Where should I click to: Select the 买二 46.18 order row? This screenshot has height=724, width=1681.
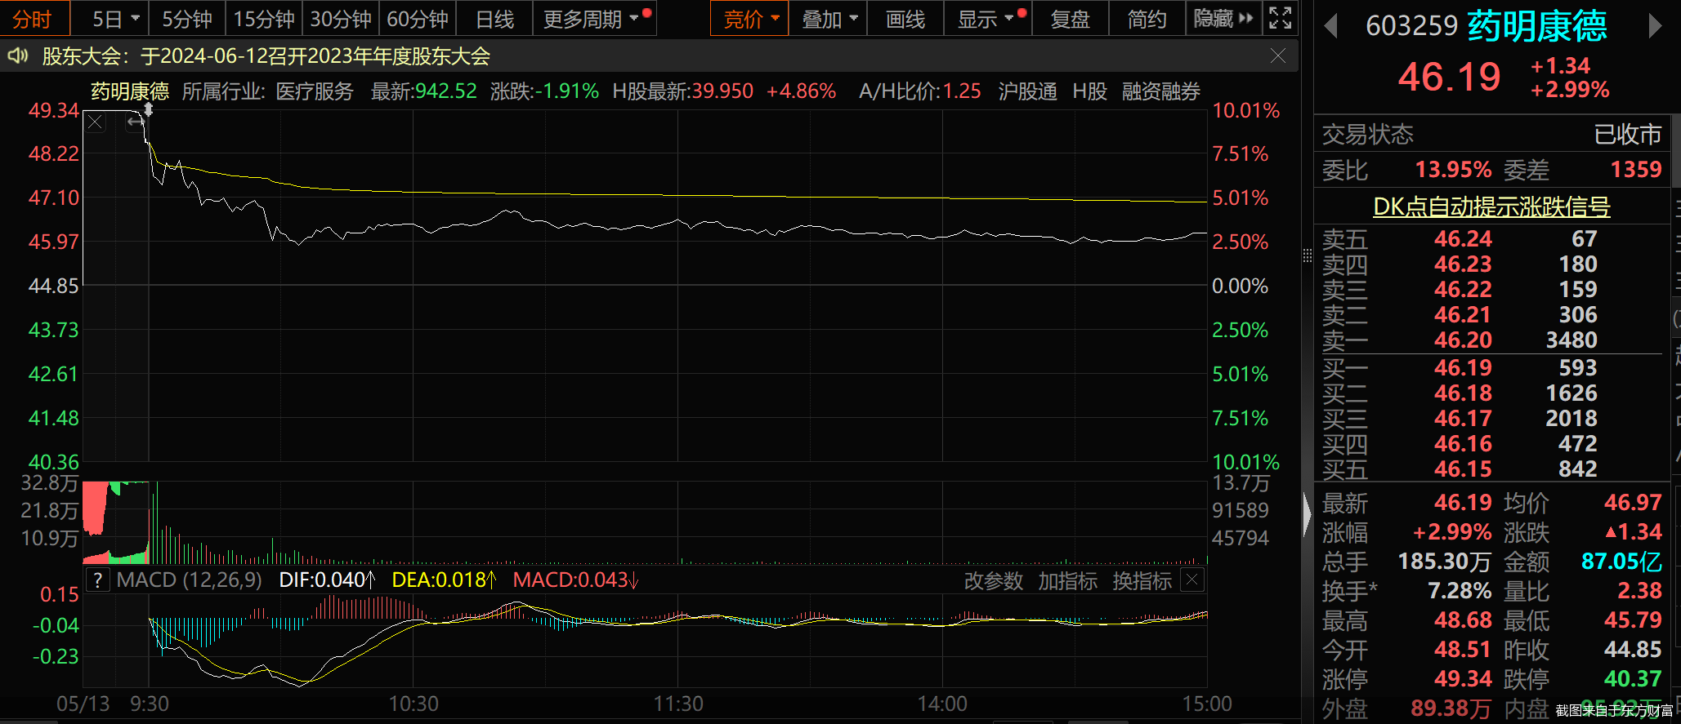1492,393
